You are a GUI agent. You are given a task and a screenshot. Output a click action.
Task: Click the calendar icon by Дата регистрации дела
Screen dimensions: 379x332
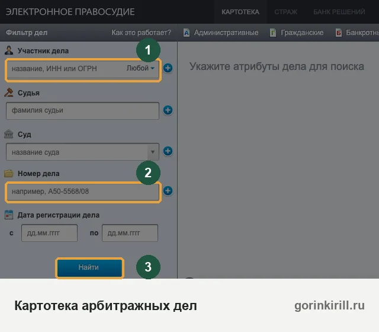[x=9, y=215]
